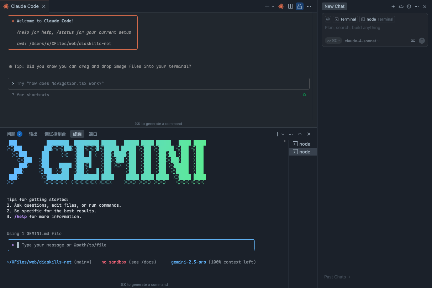The width and height of the screenshot is (432, 288).
Task: Click the 'Welcome to Claude Code!' heading
Action: click(45, 21)
